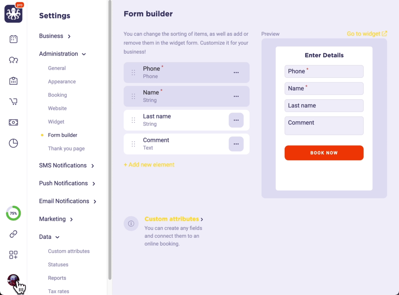Image resolution: width=399 pixels, height=295 pixels.
Task: Click the drag handle for Last name
Action: 133,120
